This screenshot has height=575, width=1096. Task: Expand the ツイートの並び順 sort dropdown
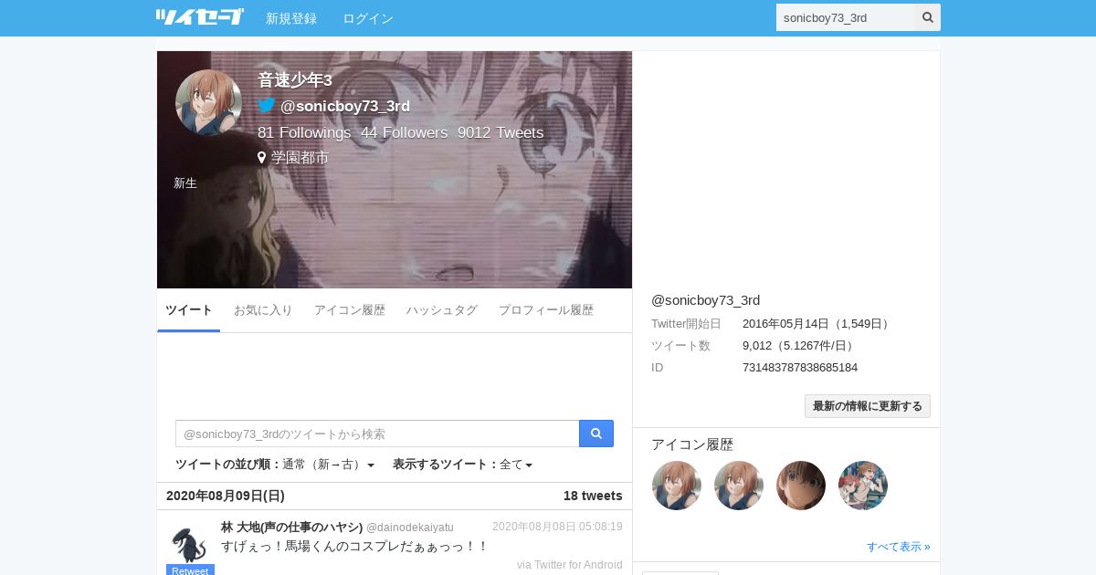click(275, 465)
